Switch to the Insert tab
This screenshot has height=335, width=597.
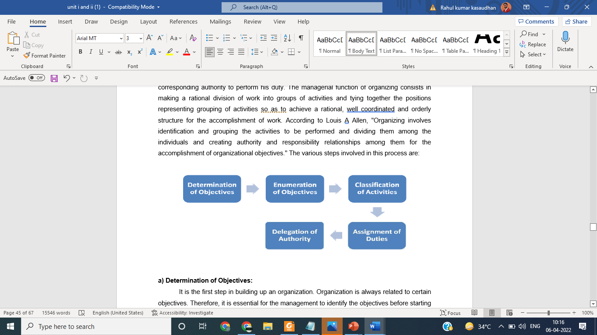click(65, 21)
